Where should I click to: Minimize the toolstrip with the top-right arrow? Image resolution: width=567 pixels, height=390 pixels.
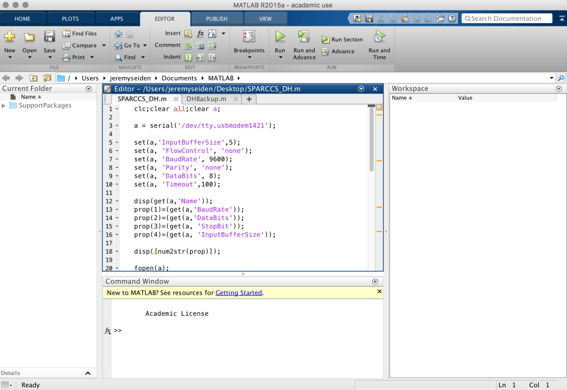[x=562, y=19]
